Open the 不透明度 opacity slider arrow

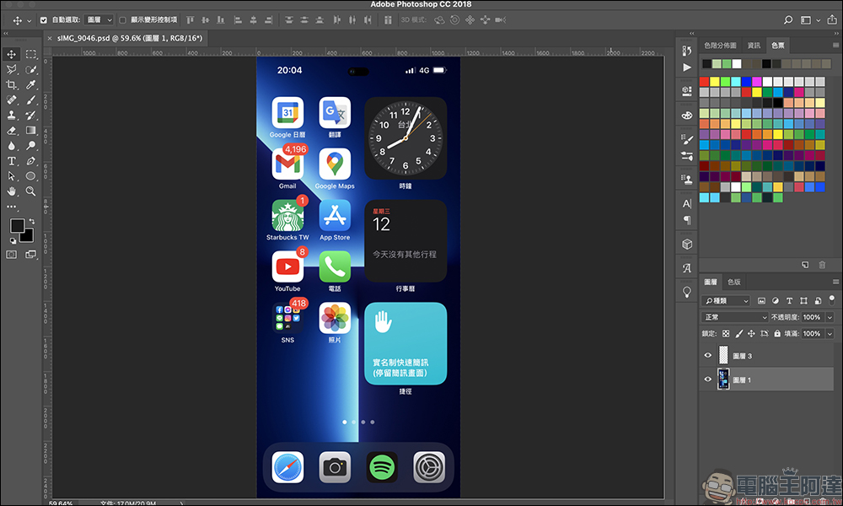(x=830, y=317)
